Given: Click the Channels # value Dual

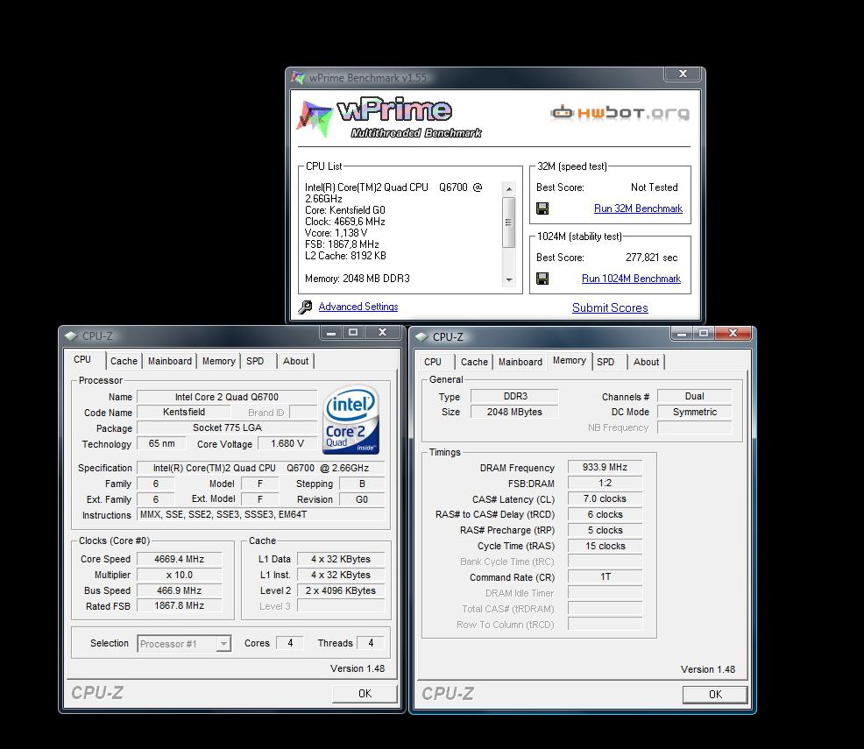Looking at the screenshot, I should click(x=694, y=396).
